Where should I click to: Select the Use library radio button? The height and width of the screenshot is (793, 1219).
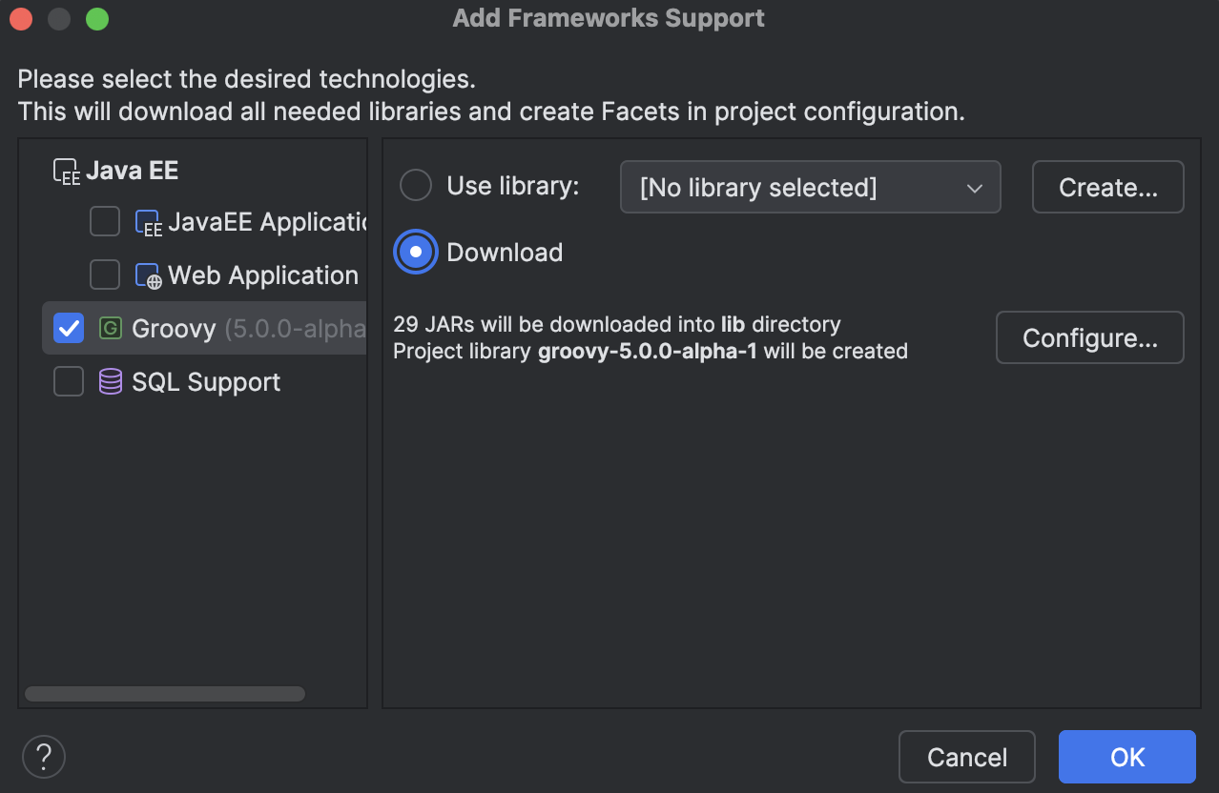click(x=415, y=185)
